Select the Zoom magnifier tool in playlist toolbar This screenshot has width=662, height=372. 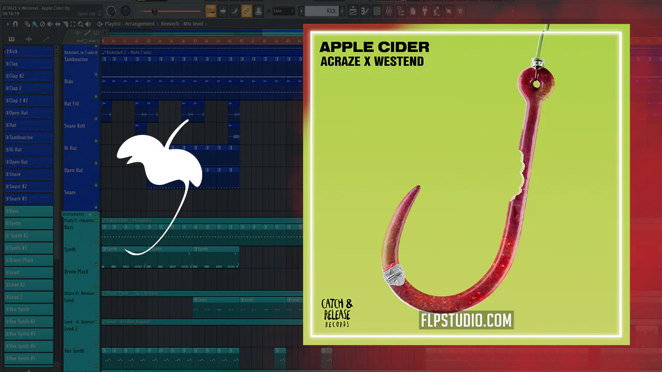(81, 24)
